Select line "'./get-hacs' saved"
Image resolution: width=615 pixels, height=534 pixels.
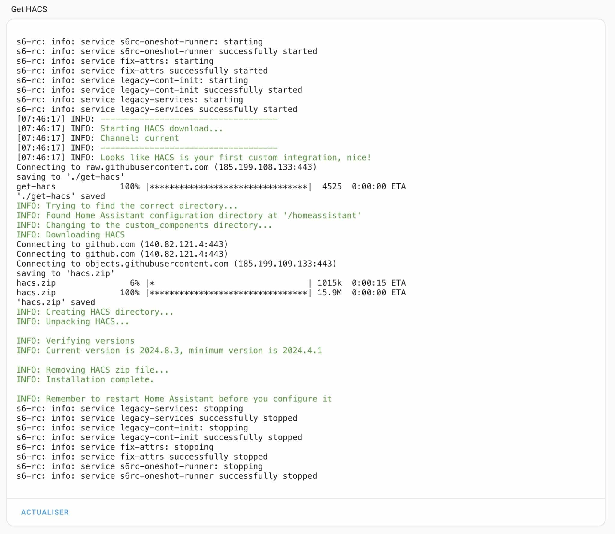coord(61,196)
